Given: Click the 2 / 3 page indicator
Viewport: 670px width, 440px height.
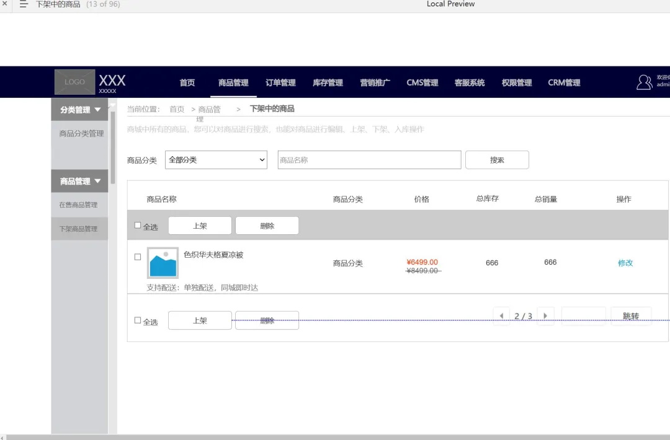Looking at the screenshot, I should [524, 316].
